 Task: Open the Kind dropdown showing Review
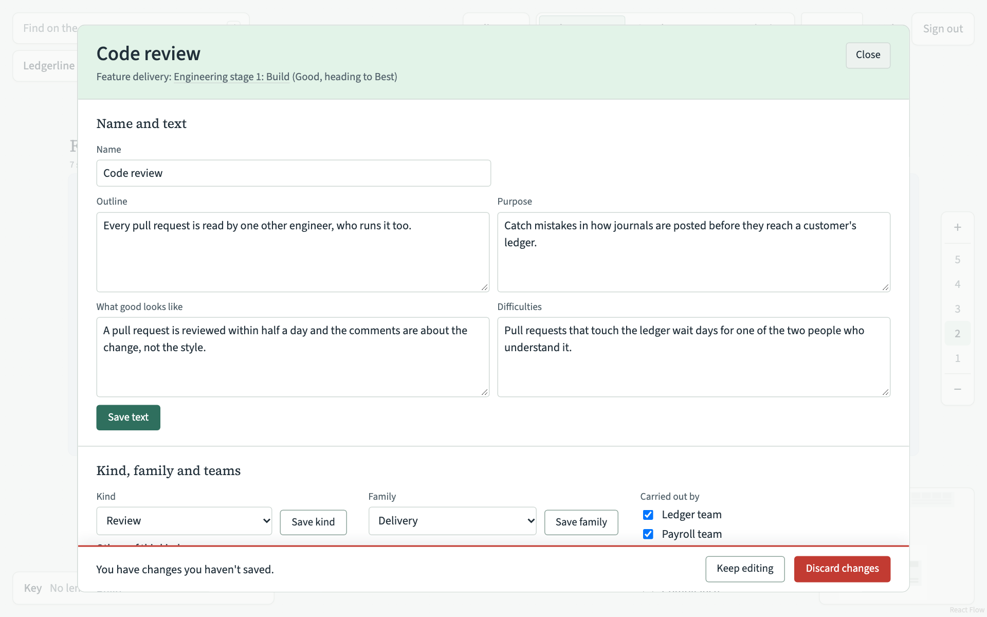(184, 521)
